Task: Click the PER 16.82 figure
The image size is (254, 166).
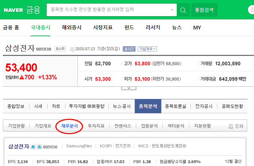Action: (x=78, y=162)
